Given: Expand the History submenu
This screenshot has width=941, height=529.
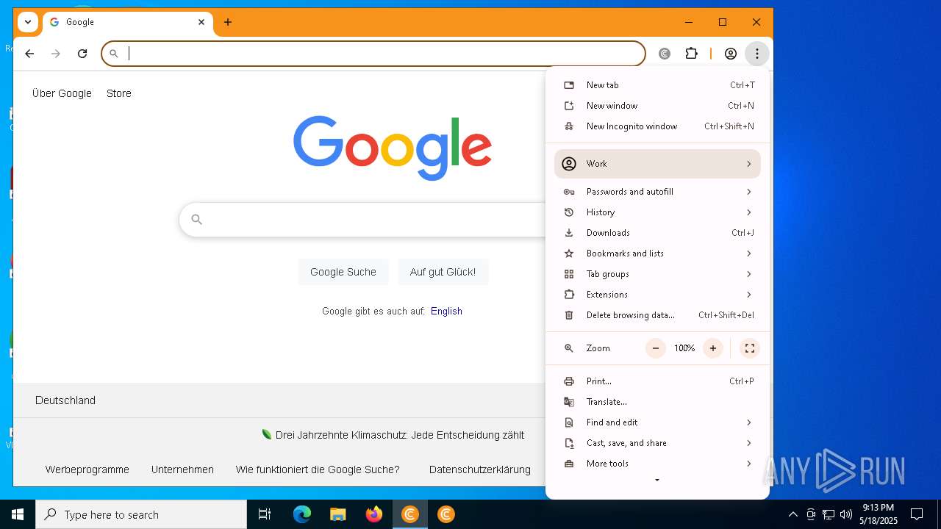Looking at the screenshot, I should [x=658, y=212].
